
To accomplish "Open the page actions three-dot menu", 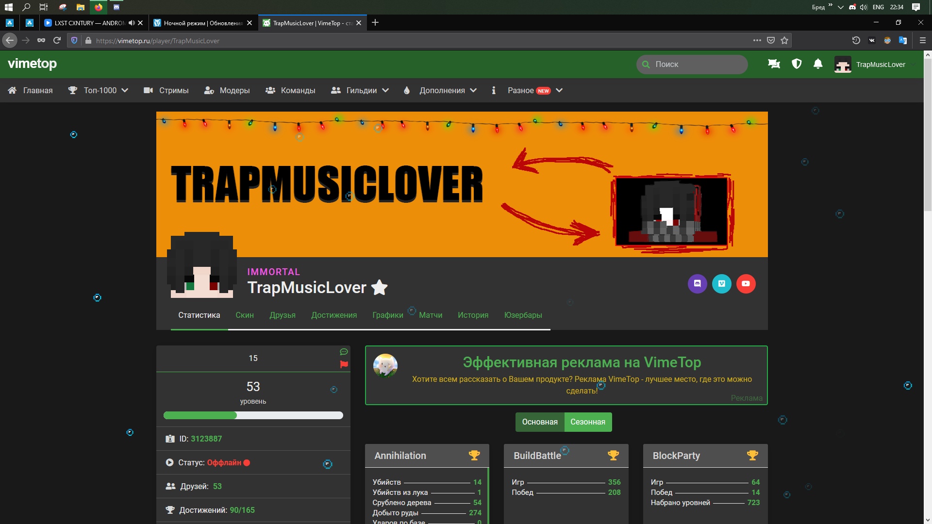I will coord(757,41).
